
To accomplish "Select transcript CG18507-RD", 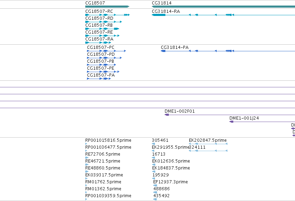I will coord(99,18).
